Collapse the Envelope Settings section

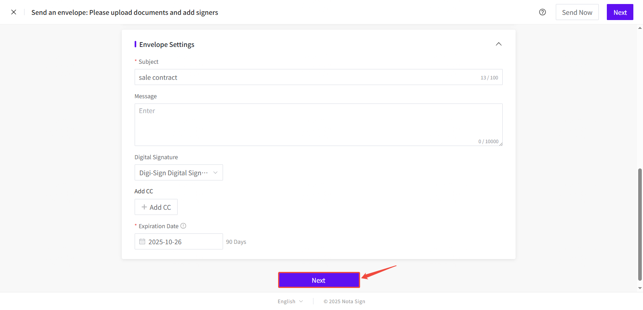point(498,44)
